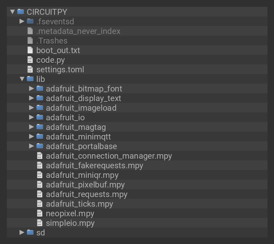Viewport: 274px width, 244px height.
Task: Click the neopixel.mpy file icon
Action: coord(40,213)
